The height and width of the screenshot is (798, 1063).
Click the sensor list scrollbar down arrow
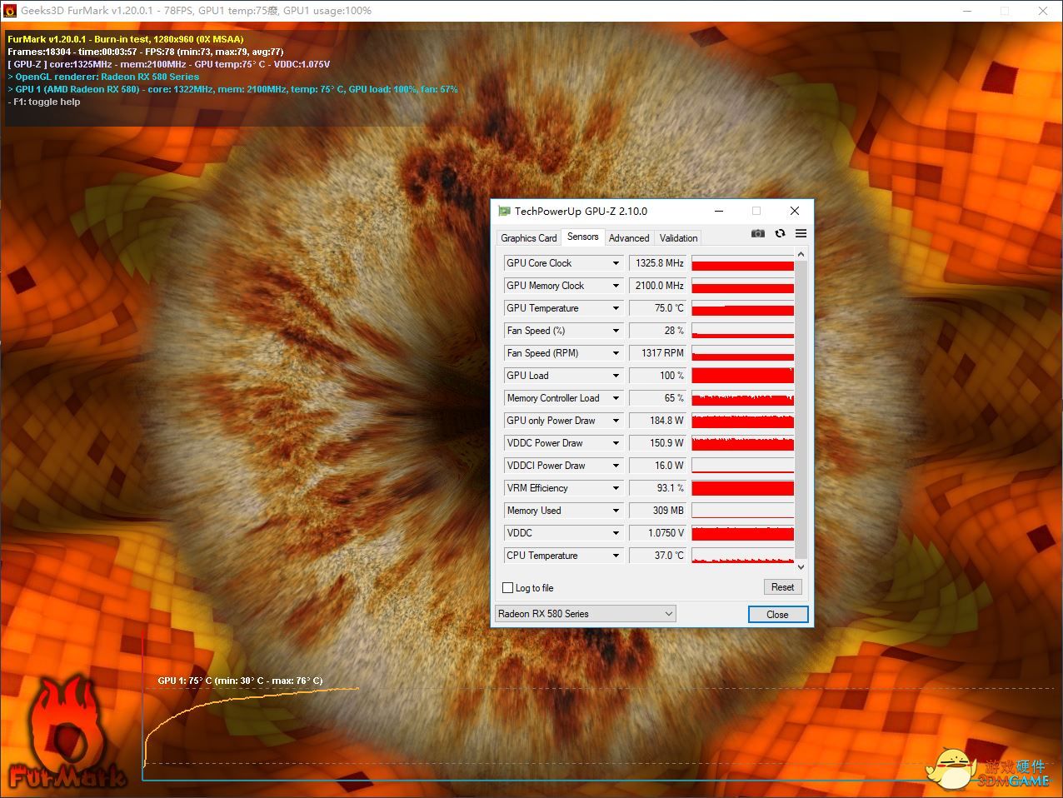801,566
